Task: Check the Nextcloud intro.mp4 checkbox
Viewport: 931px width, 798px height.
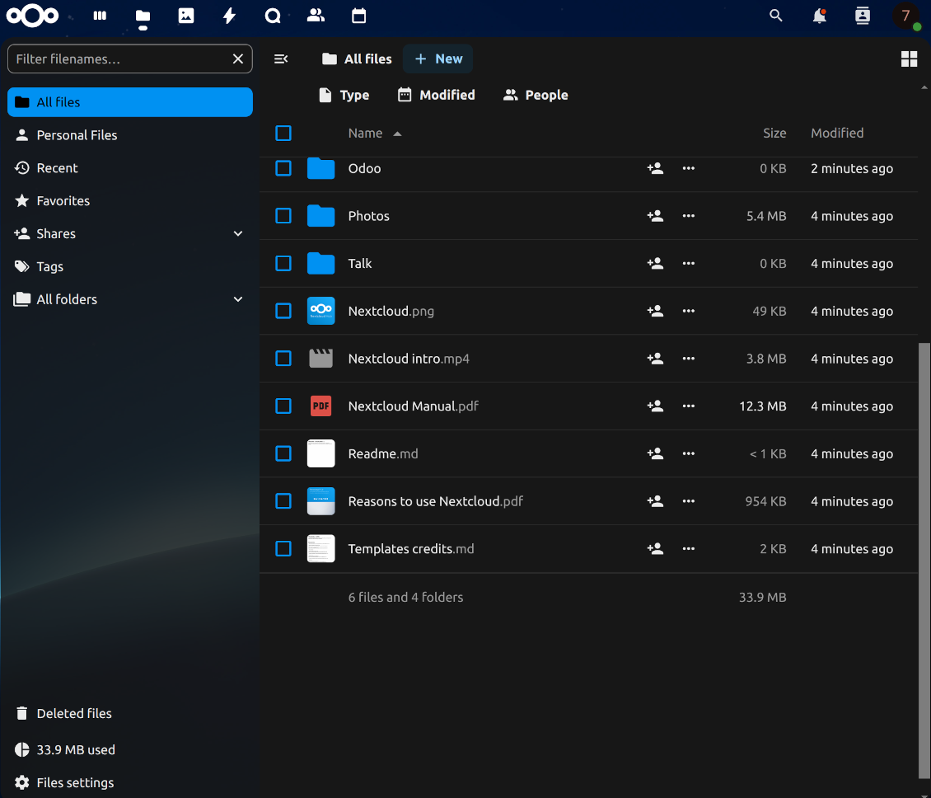Action: [x=283, y=359]
